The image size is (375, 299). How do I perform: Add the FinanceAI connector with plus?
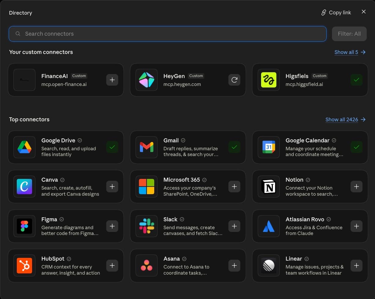point(112,80)
